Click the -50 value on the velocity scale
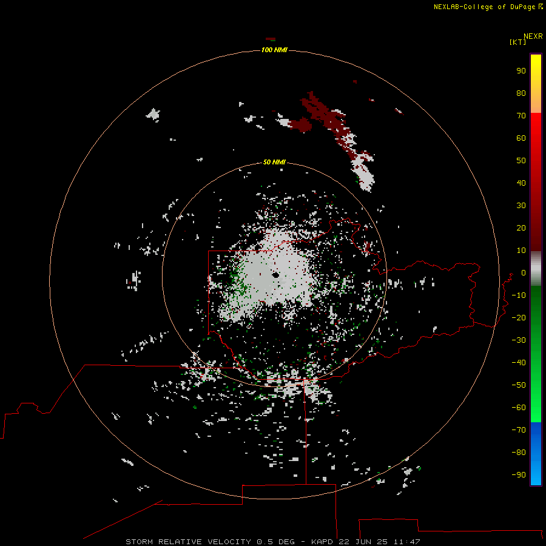The width and height of the screenshot is (546, 546). click(x=519, y=385)
